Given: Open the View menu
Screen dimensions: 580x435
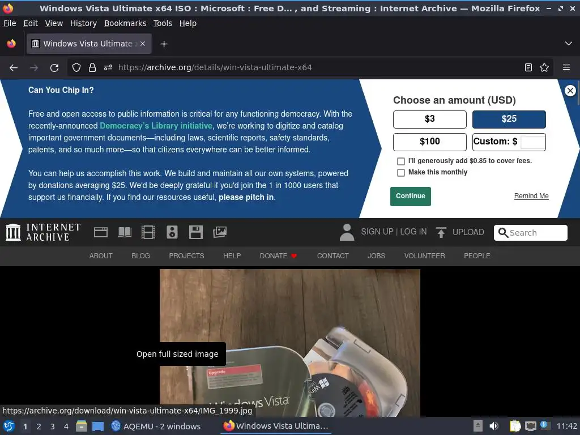Looking at the screenshot, I should [x=54, y=23].
